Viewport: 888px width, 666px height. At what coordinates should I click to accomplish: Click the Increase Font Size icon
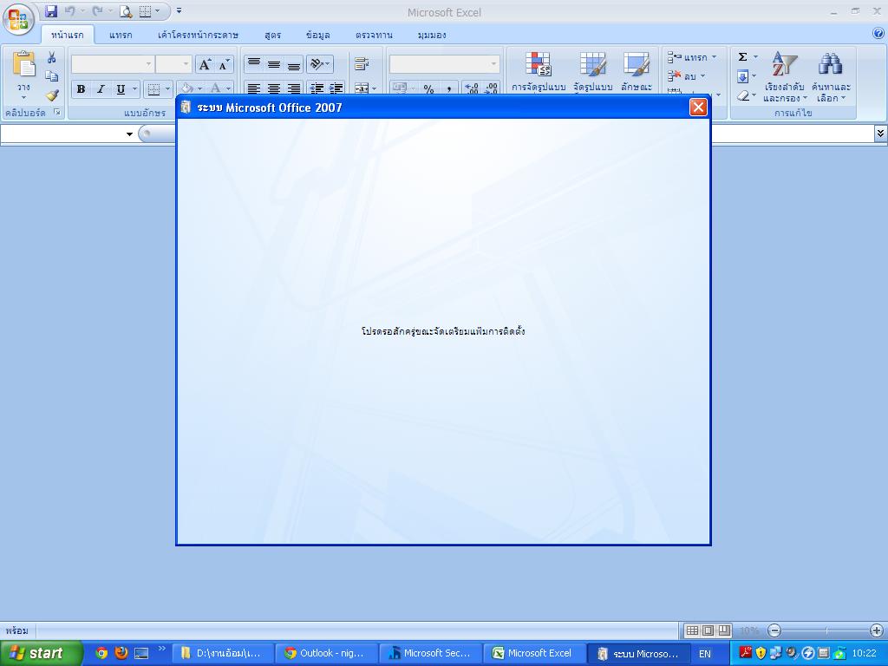tap(205, 64)
